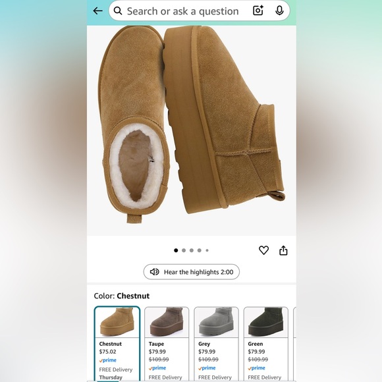This screenshot has height=382, width=382.
Task: Choose the Green color option
Action: (x=266, y=344)
